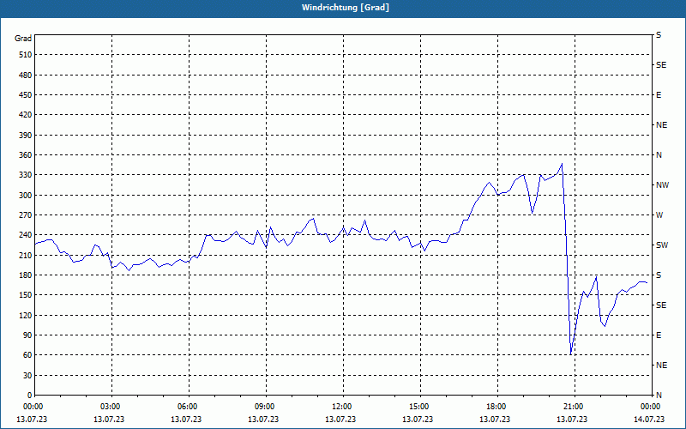Screen dimensions: 686x429
Task: Click the 15:00 time label
Action: (420, 407)
